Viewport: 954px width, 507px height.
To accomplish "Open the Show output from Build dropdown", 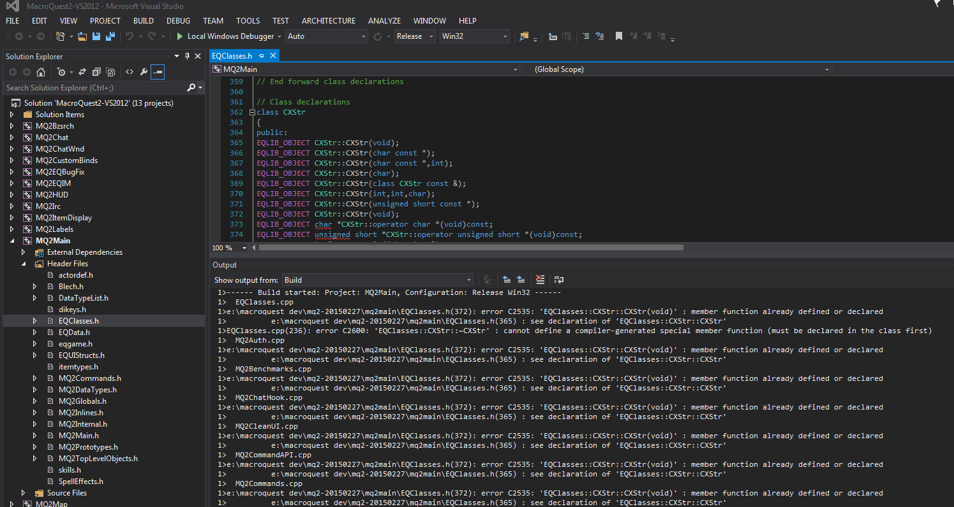I will [378, 280].
